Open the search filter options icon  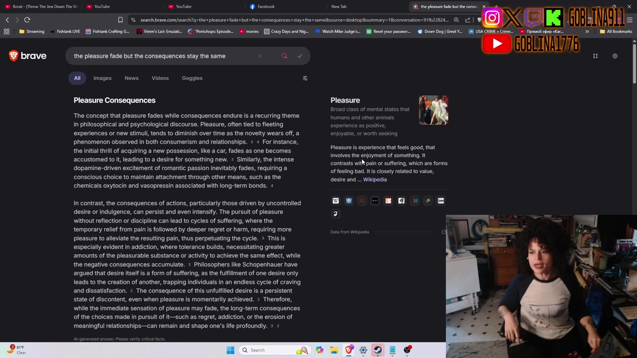pos(305,78)
